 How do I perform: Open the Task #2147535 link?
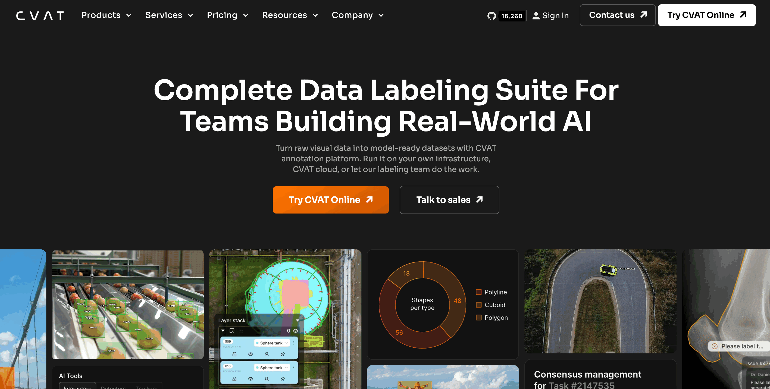[581, 385]
